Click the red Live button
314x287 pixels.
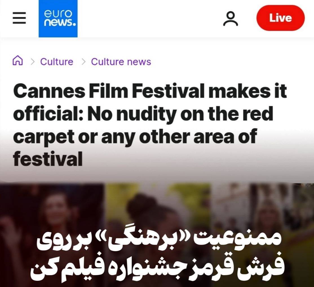point(280,18)
